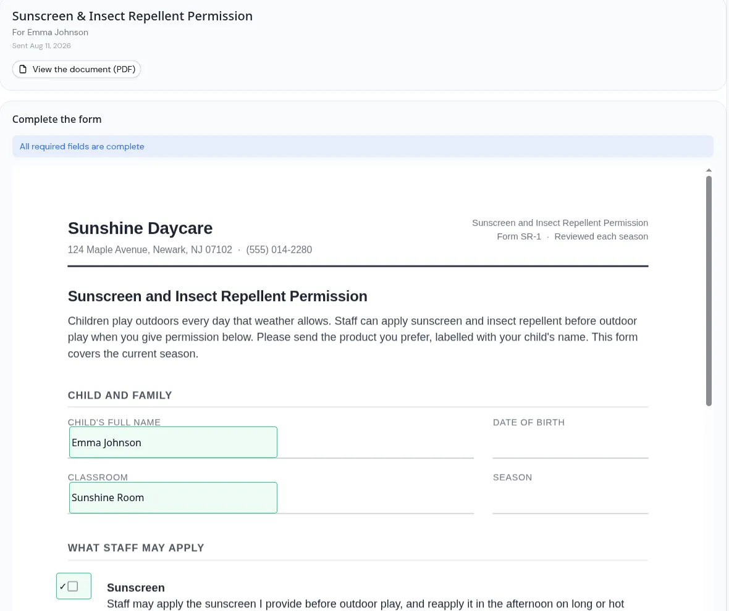Click the "Sent Aug 11, 2026" date

[41, 46]
